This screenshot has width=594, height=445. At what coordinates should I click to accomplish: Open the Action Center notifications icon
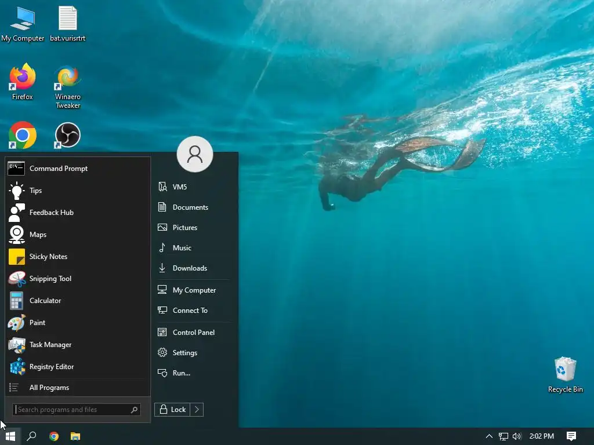point(571,436)
